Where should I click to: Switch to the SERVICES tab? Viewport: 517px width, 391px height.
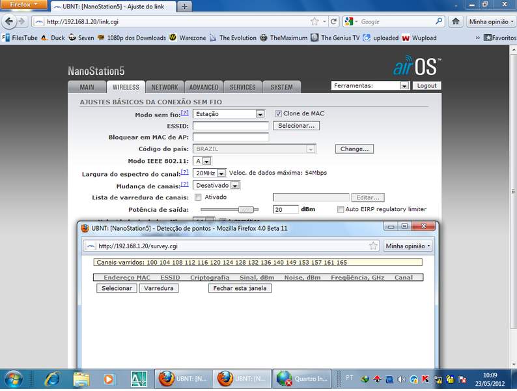click(x=243, y=87)
